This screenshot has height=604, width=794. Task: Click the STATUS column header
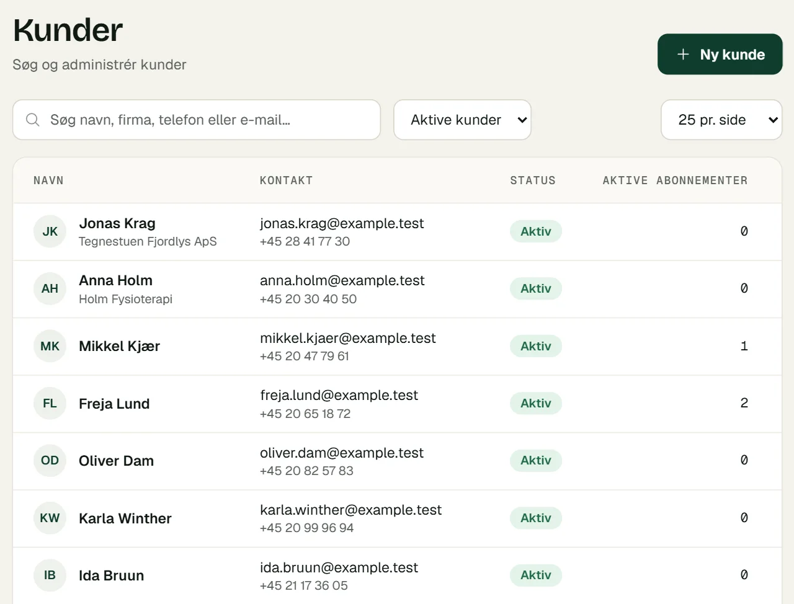pos(533,180)
